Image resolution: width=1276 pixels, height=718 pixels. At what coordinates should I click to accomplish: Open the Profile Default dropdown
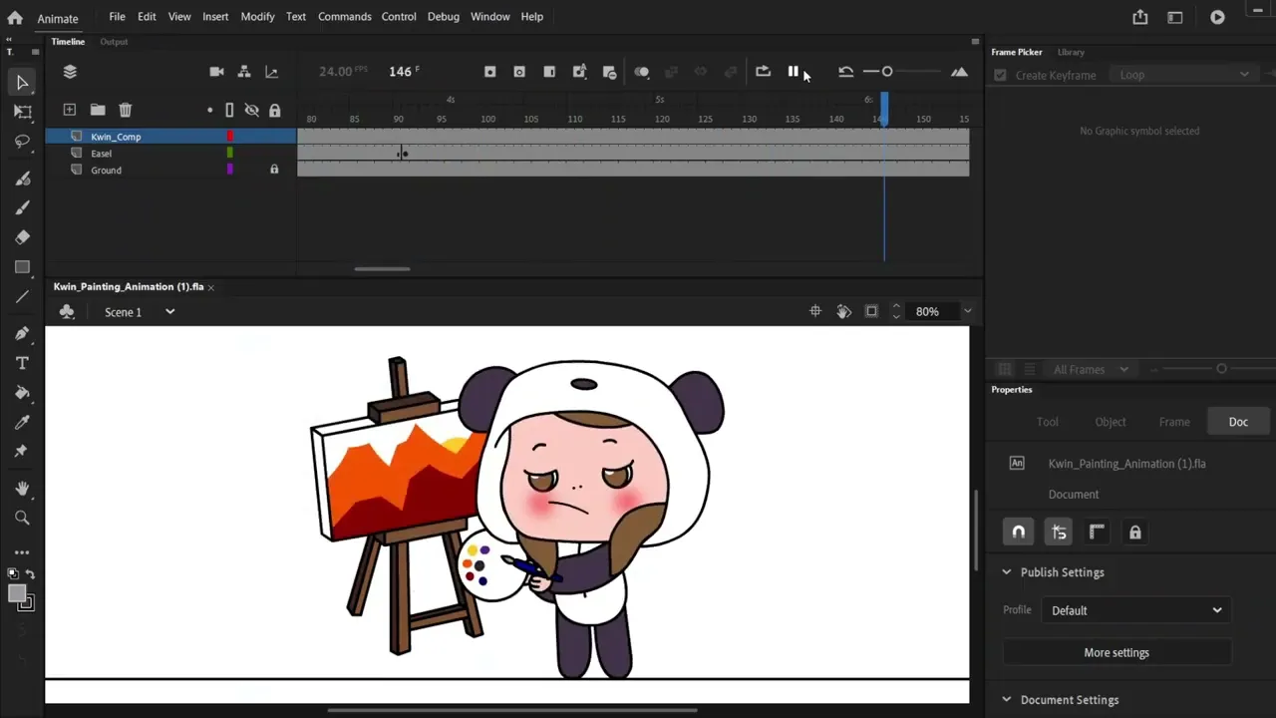[1135, 610]
